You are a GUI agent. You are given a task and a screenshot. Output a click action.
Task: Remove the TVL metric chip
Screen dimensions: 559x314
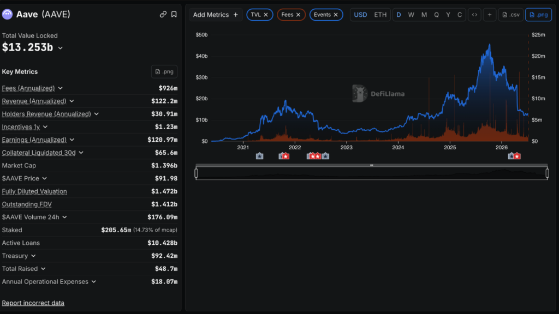click(x=266, y=15)
